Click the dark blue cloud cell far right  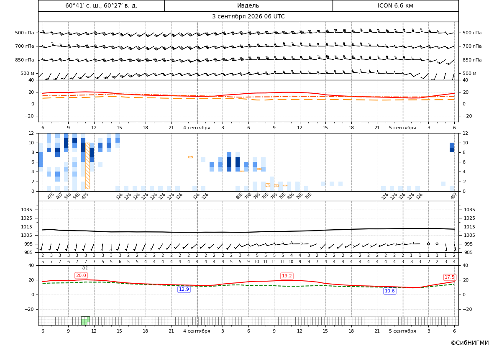[x=452, y=150]
